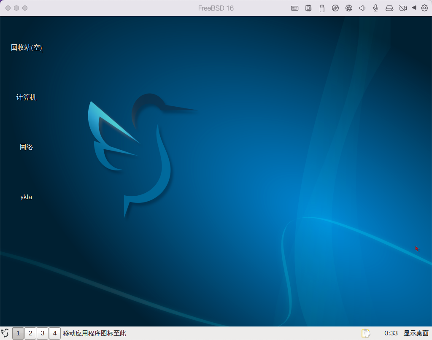Switch to virtual desktop 1
Viewport: 432px width, 340px height.
click(x=18, y=333)
